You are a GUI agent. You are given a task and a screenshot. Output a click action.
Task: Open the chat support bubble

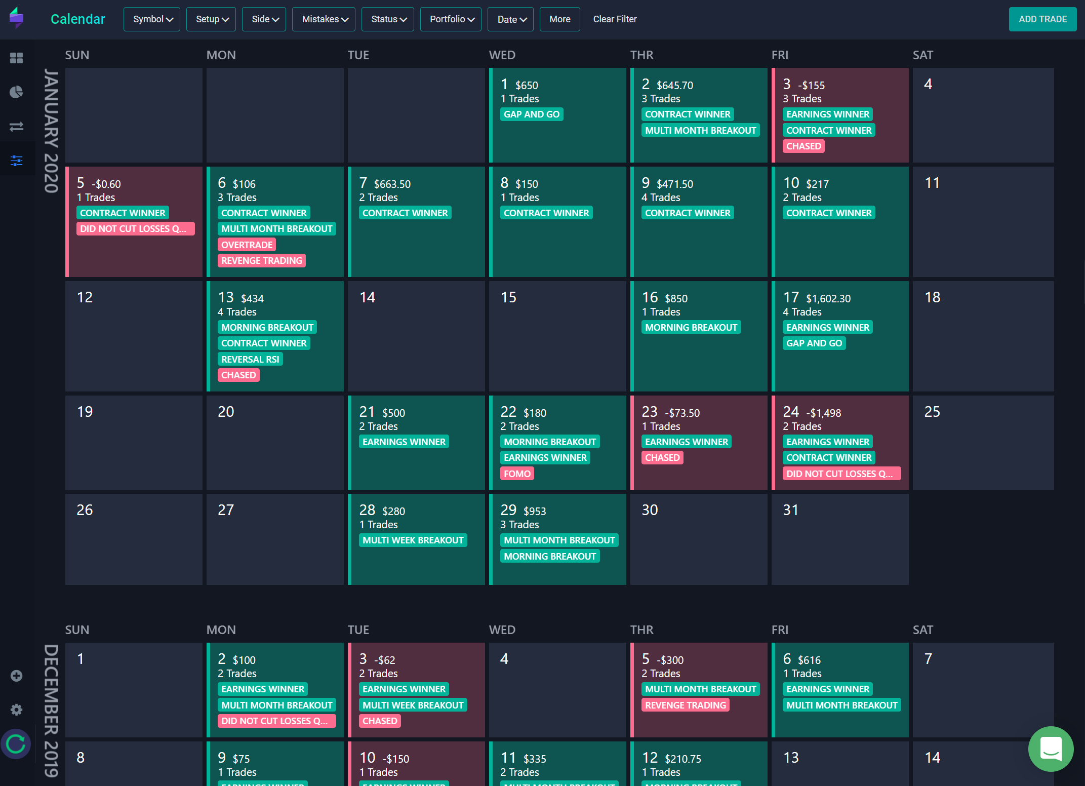[1051, 749]
